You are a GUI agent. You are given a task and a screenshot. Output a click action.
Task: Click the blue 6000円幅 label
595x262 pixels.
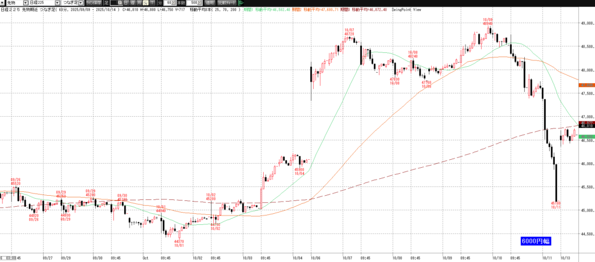(x=535, y=241)
